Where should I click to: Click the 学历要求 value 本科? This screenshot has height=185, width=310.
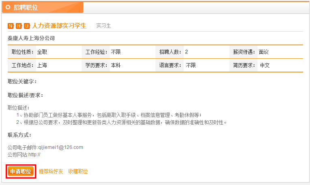(x=116, y=65)
